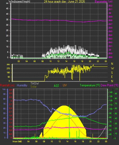This screenshot has height=145, width=119.
Task: Click the '28.8' barometer axis value
Action: [x=110, y=57]
